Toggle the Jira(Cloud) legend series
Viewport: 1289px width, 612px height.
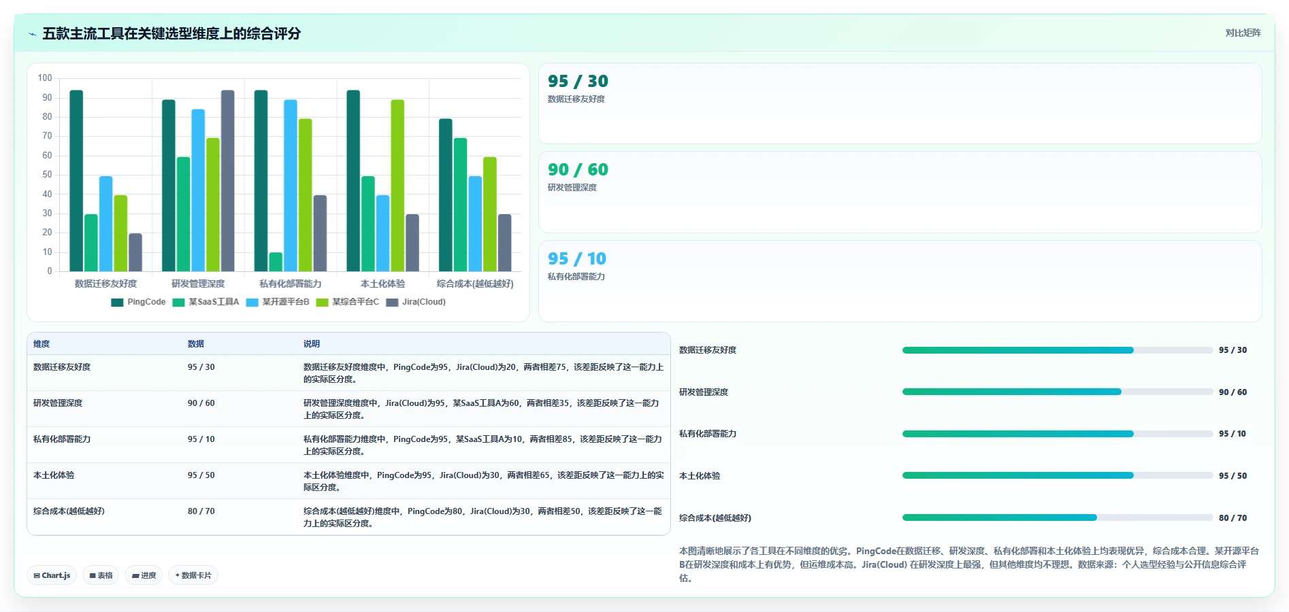[x=416, y=302]
